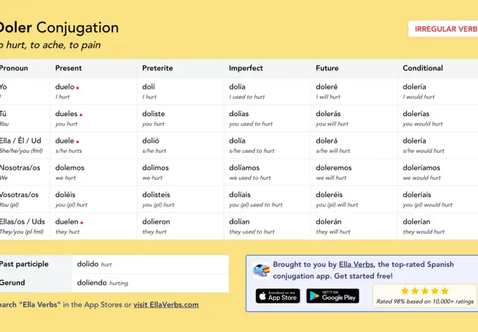Open the Google Play download badge
This screenshot has height=332, width=478.
point(333,296)
